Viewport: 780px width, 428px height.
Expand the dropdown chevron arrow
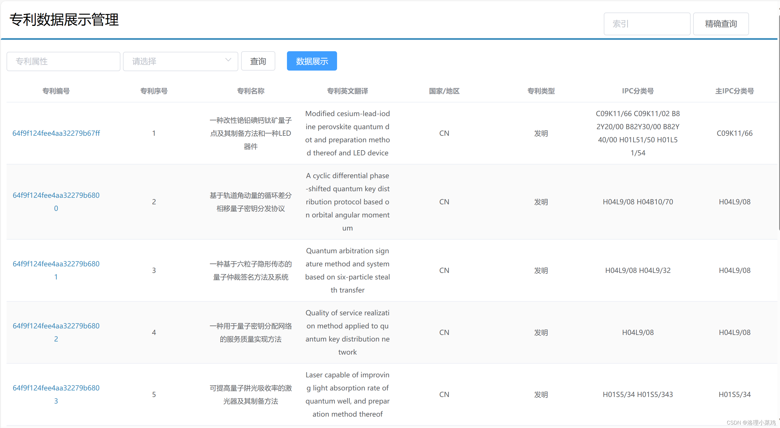tap(228, 60)
